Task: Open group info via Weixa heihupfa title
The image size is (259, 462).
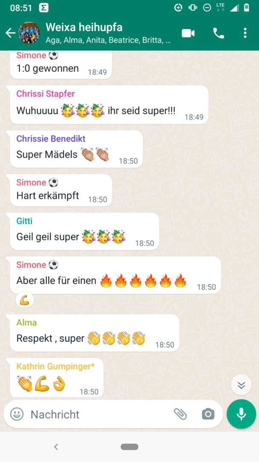Action: (84, 27)
